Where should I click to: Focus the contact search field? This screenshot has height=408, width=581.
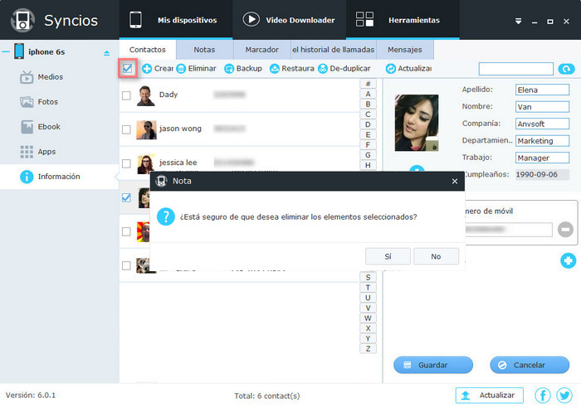click(515, 69)
